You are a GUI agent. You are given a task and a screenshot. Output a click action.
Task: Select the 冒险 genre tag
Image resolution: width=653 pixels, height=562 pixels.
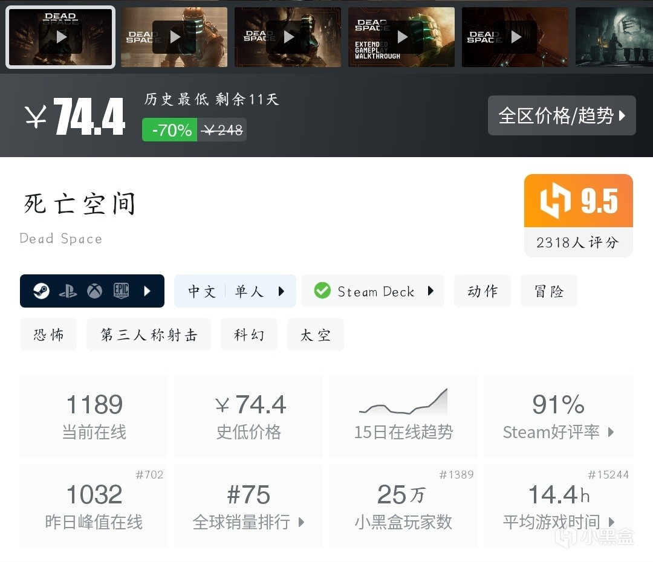pos(549,291)
